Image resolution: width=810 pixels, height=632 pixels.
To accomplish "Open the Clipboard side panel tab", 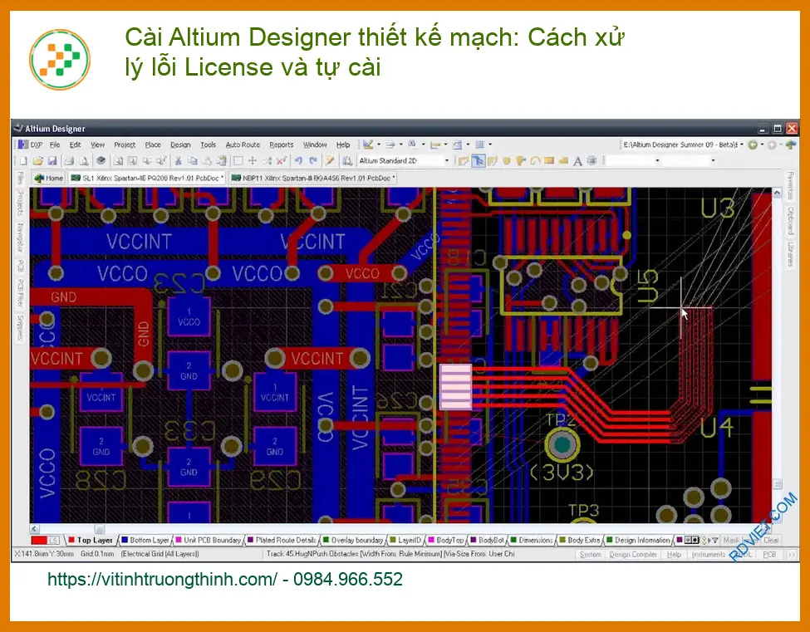I will pyautogui.click(x=790, y=220).
